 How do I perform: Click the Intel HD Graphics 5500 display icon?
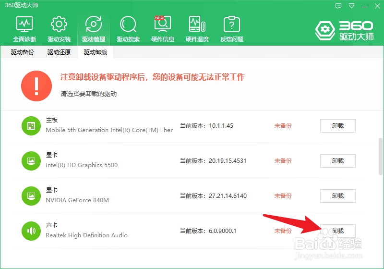pos(31,161)
